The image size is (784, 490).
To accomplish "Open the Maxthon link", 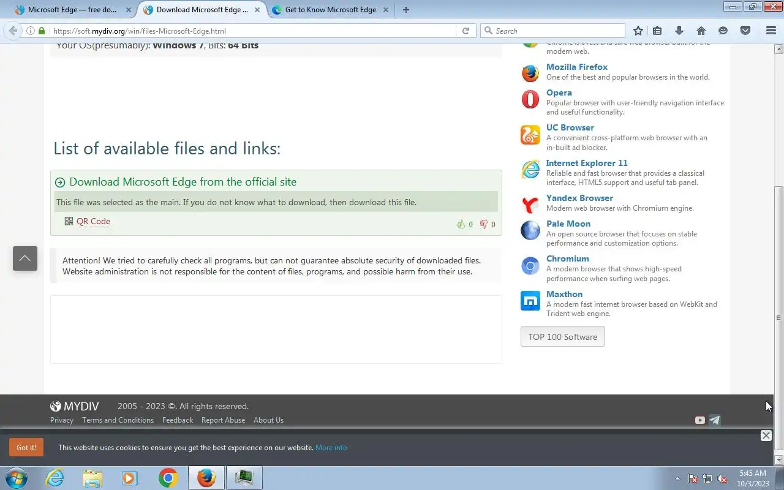I will coord(564,294).
